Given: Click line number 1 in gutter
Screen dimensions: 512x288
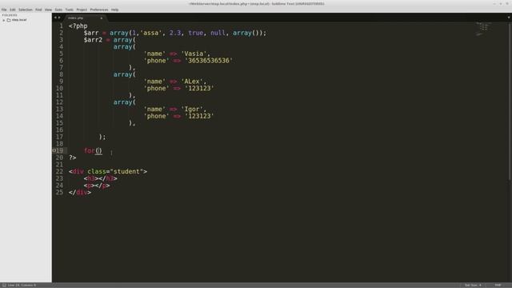Looking at the screenshot, I should tap(61, 26).
